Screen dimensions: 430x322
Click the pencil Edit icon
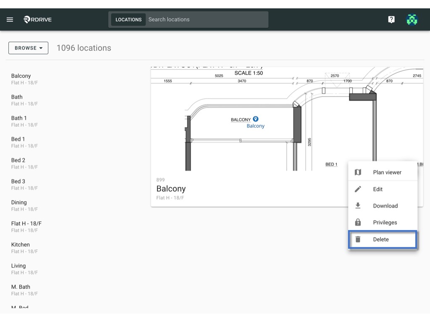click(358, 189)
